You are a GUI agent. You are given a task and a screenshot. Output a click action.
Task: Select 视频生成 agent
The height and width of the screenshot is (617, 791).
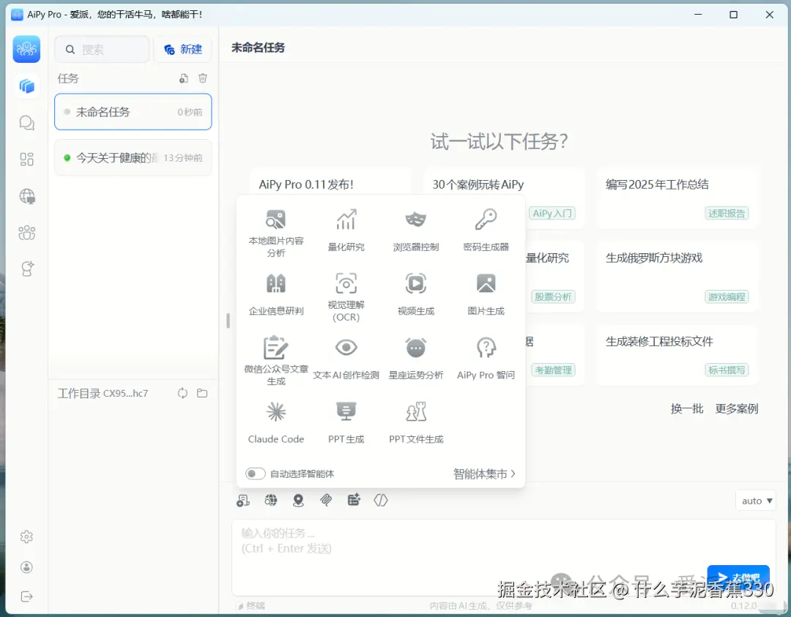[416, 294]
